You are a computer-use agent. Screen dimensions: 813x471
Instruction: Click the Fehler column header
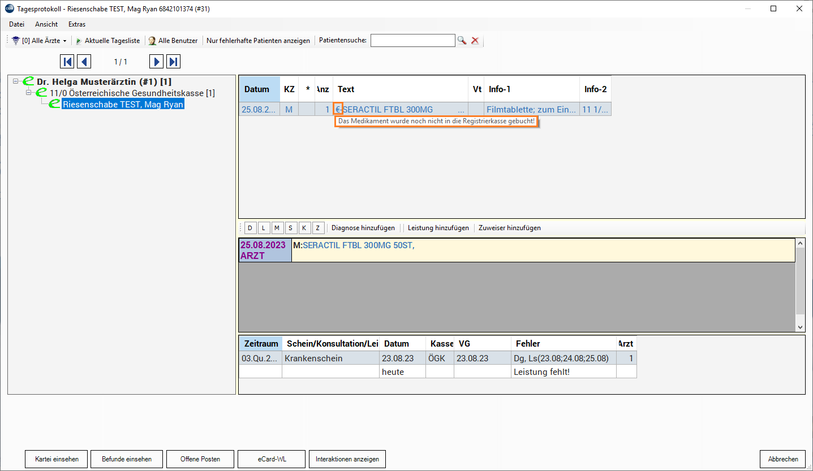click(x=563, y=343)
